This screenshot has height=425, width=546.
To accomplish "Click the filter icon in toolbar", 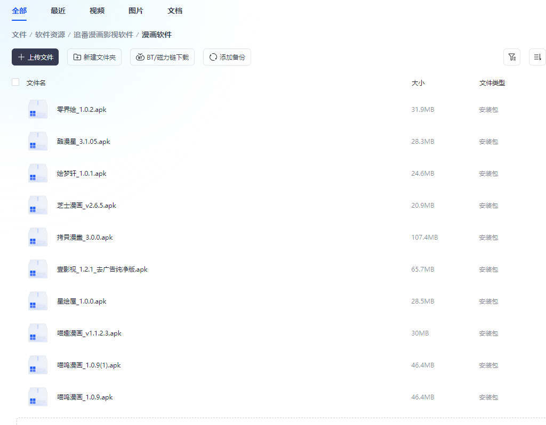I will click(x=511, y=57).
